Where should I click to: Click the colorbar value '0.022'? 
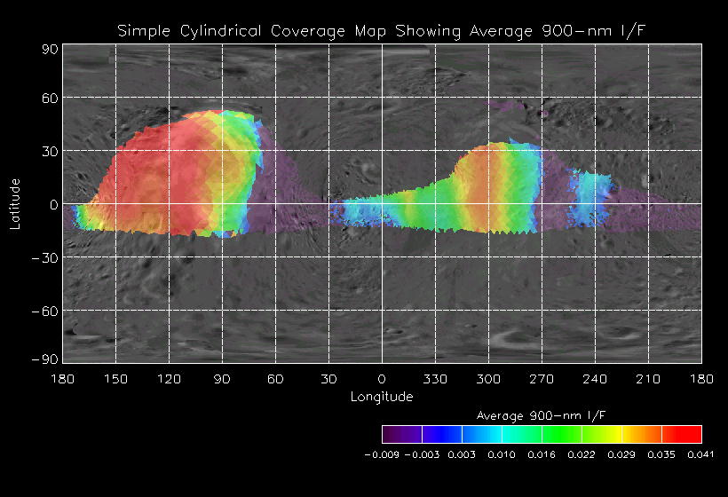[582, 454]
